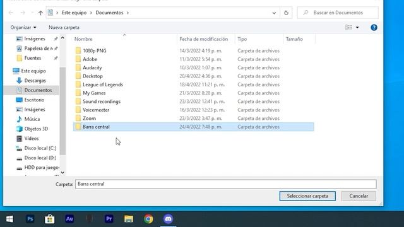Open File Explorer from taskbar
The width and height of the screenshot is (404, 227).
coord(129,219)
